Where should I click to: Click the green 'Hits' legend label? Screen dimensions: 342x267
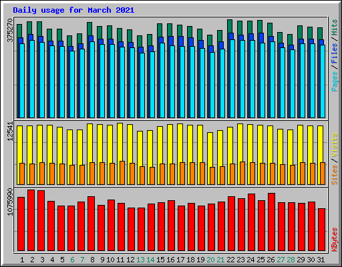[x=335, y=27]
